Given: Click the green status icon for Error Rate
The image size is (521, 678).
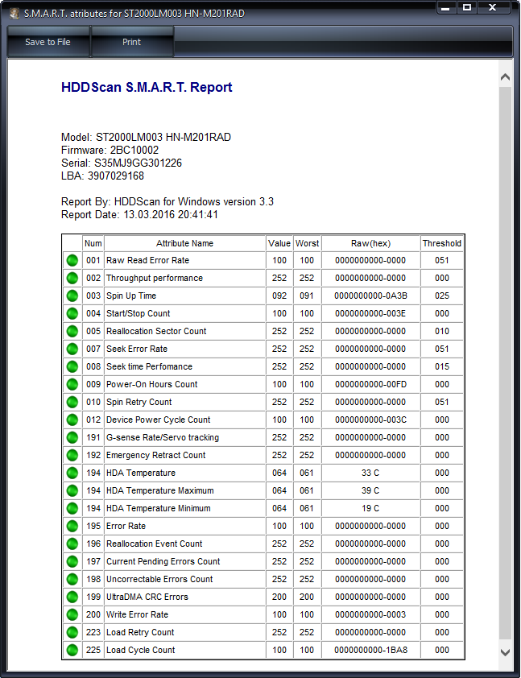Looking at the screenshot, I should tap(72, 527).
